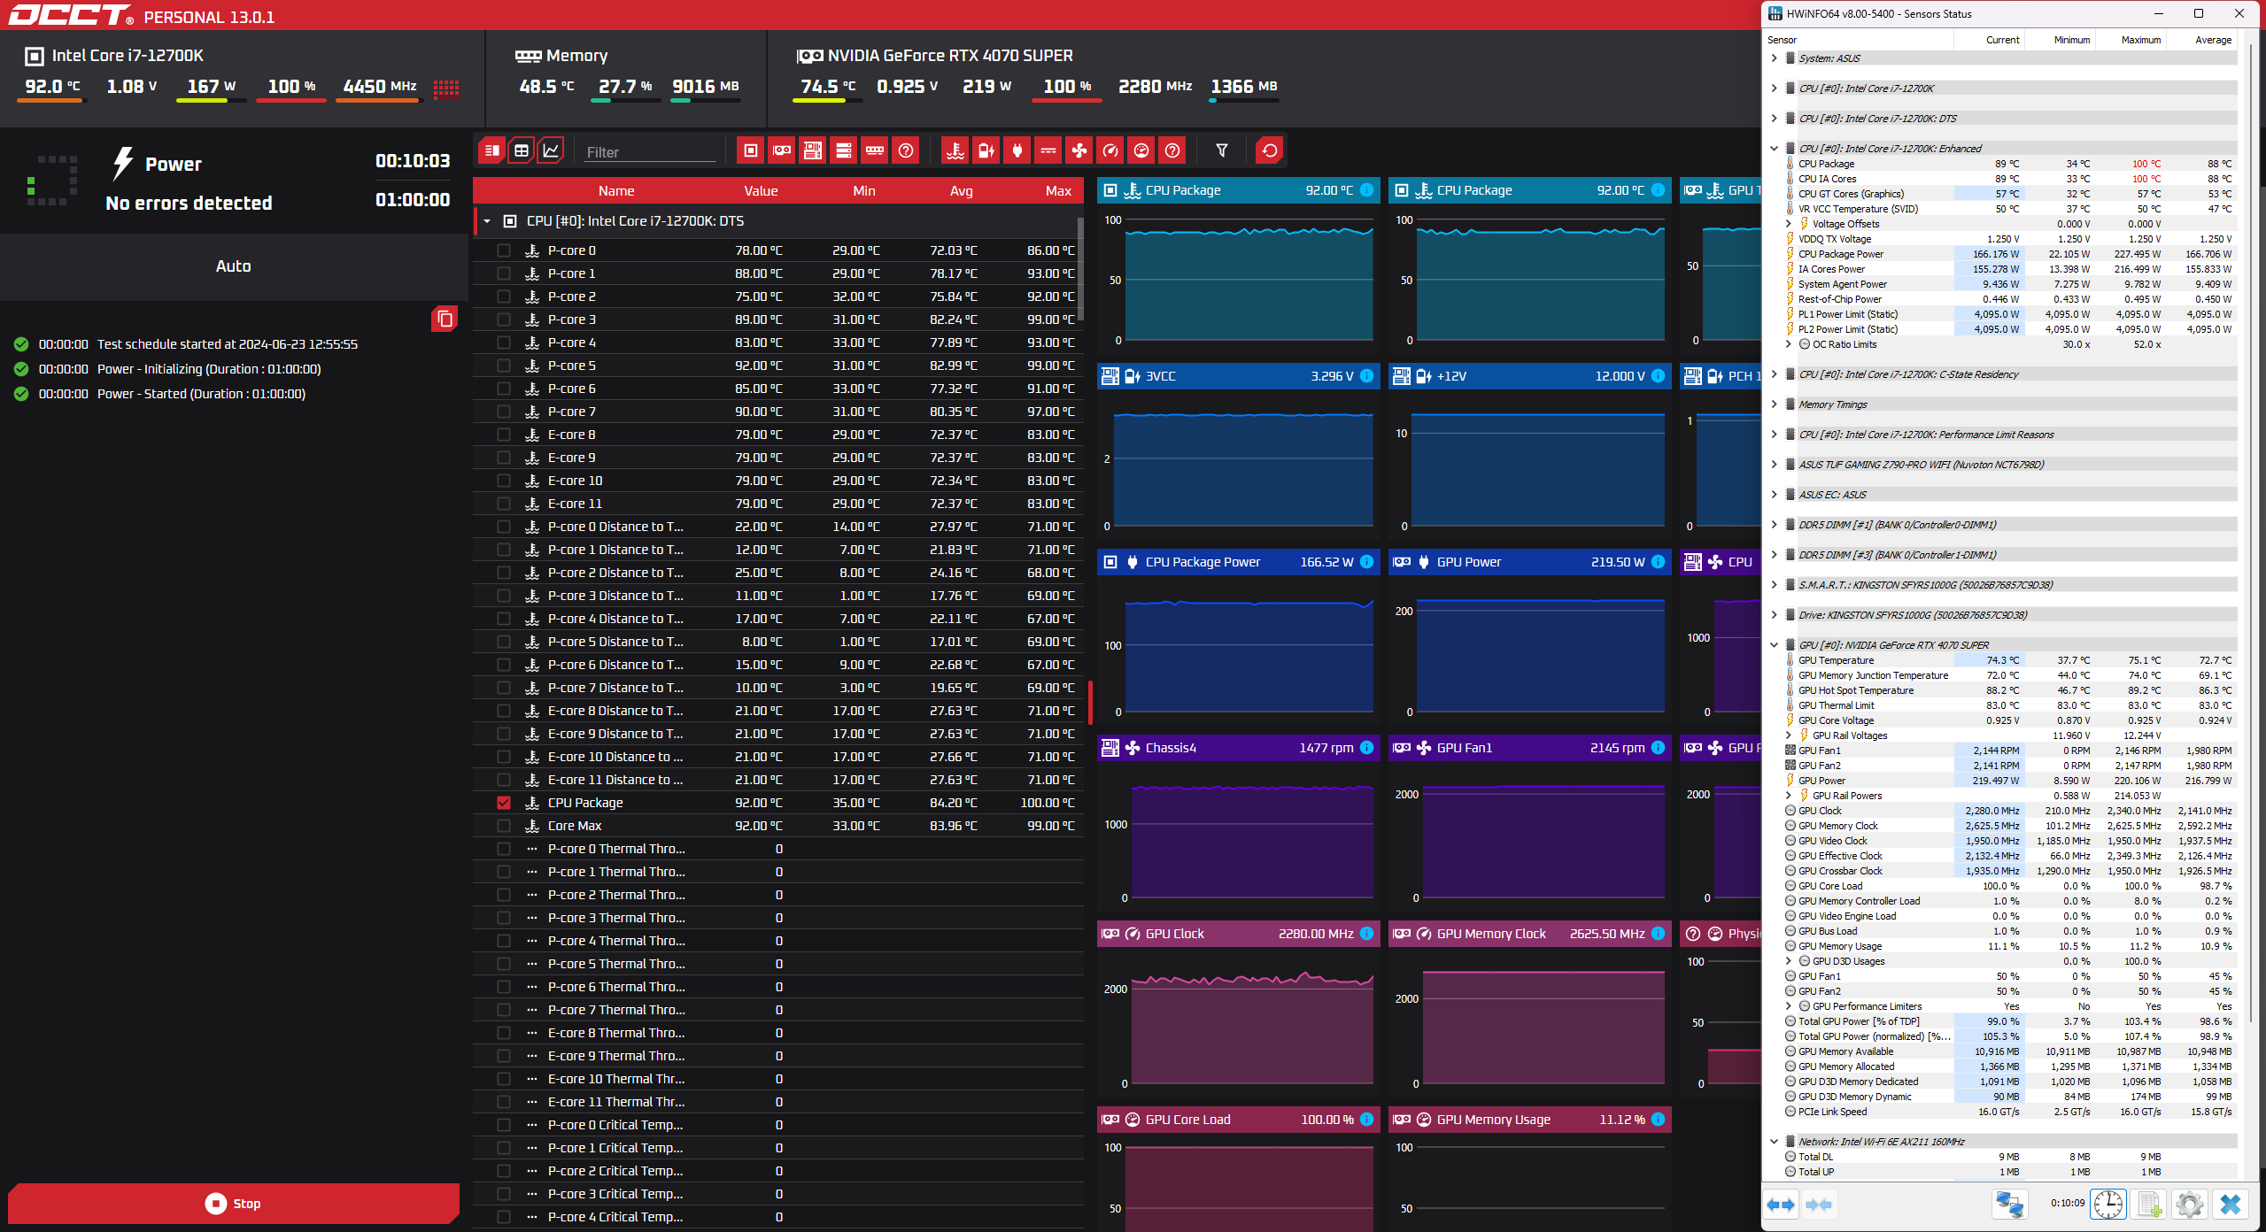Open info for Chassis4 fan graph

click(x=1366, y=748)
